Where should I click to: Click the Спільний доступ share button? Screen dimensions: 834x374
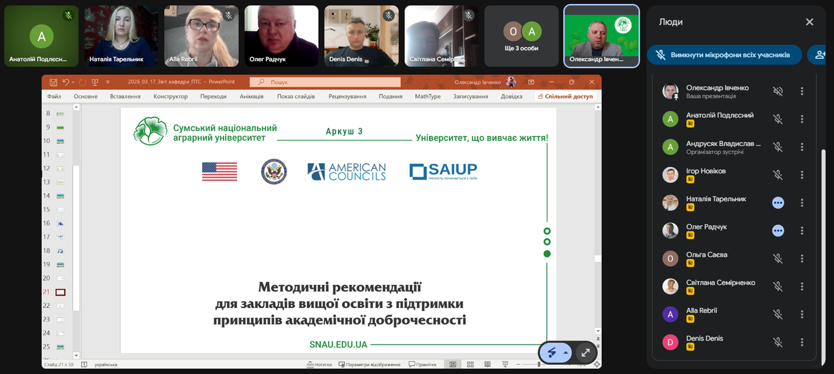coord(565,97)
